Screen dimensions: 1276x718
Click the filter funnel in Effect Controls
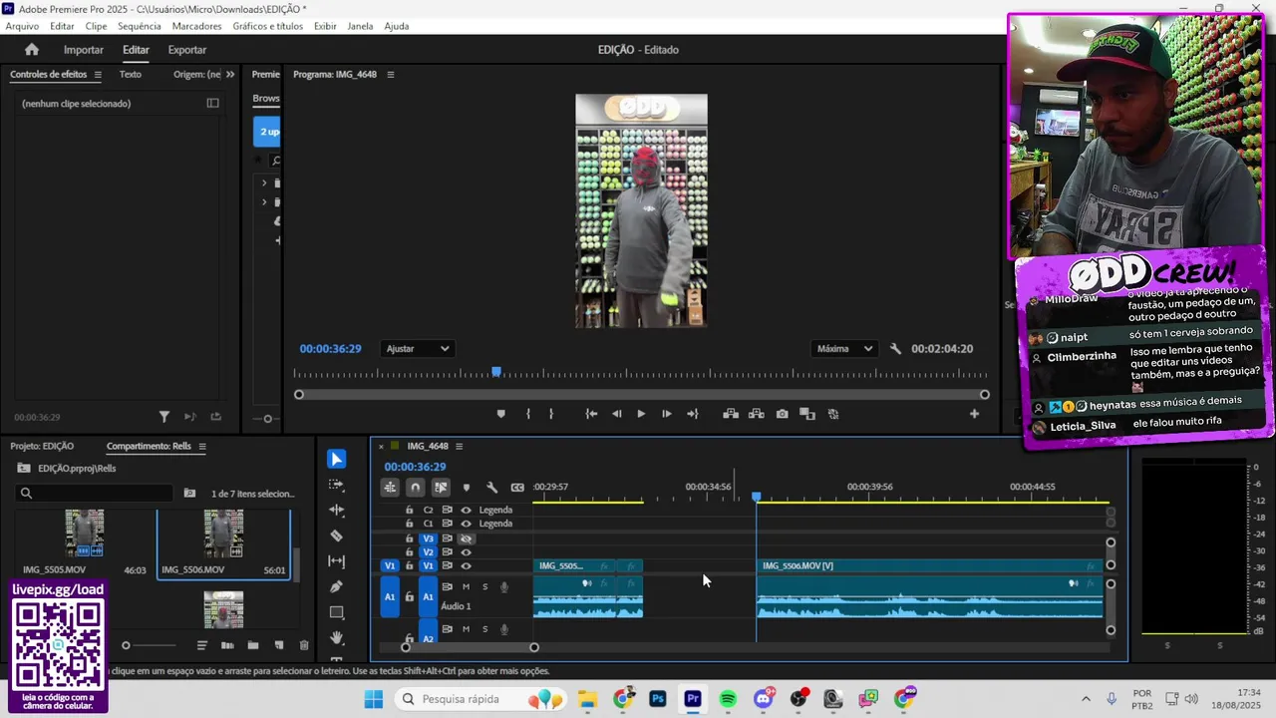pyautogui.click(x=164, y=417)
